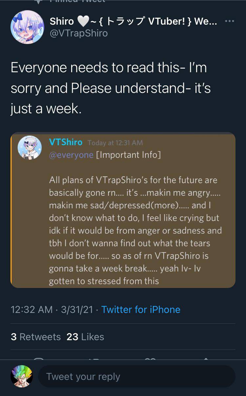
Task: Open Shiro's profile picture avatar
Action: pos(28,27)
